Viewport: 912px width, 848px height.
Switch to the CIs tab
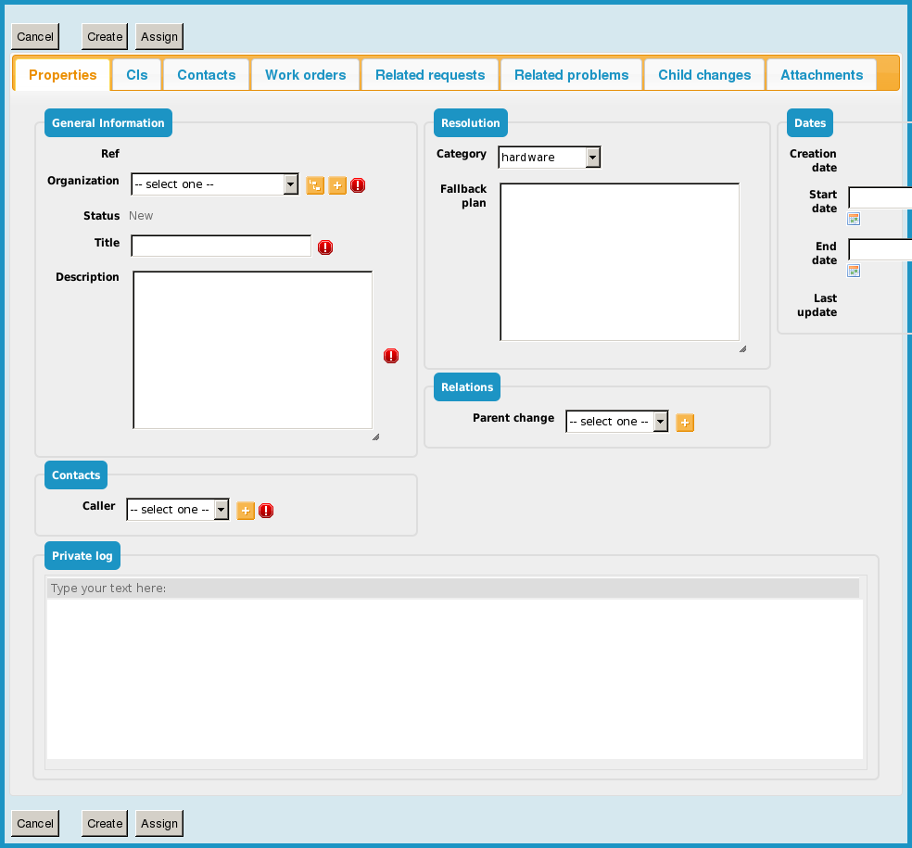coord(137,75)
